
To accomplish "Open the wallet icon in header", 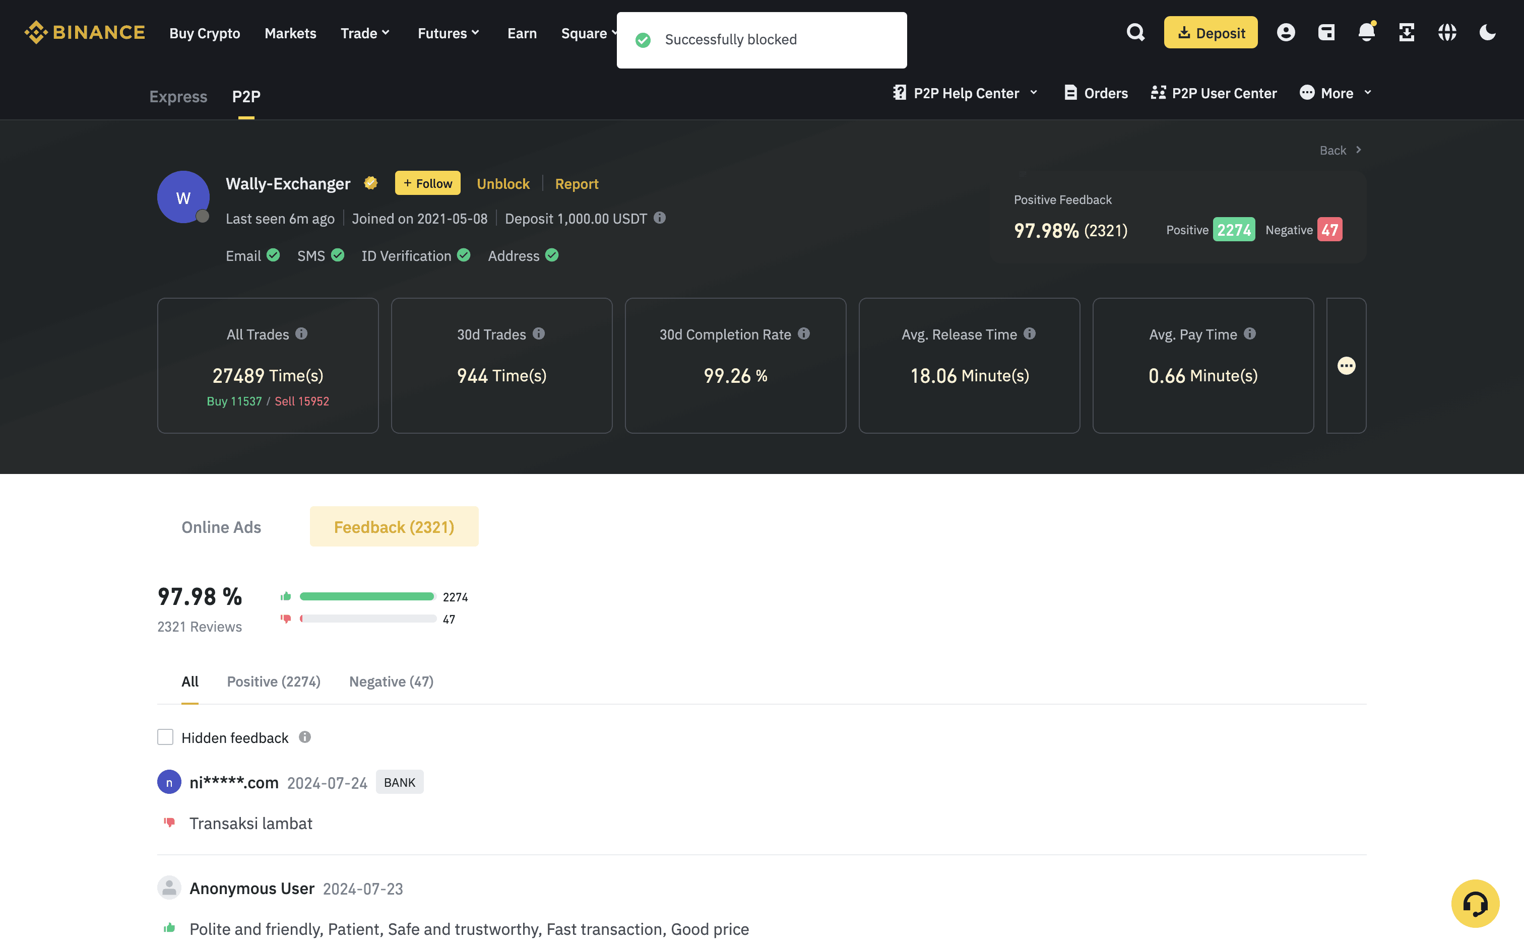I will click(1326, 33).
